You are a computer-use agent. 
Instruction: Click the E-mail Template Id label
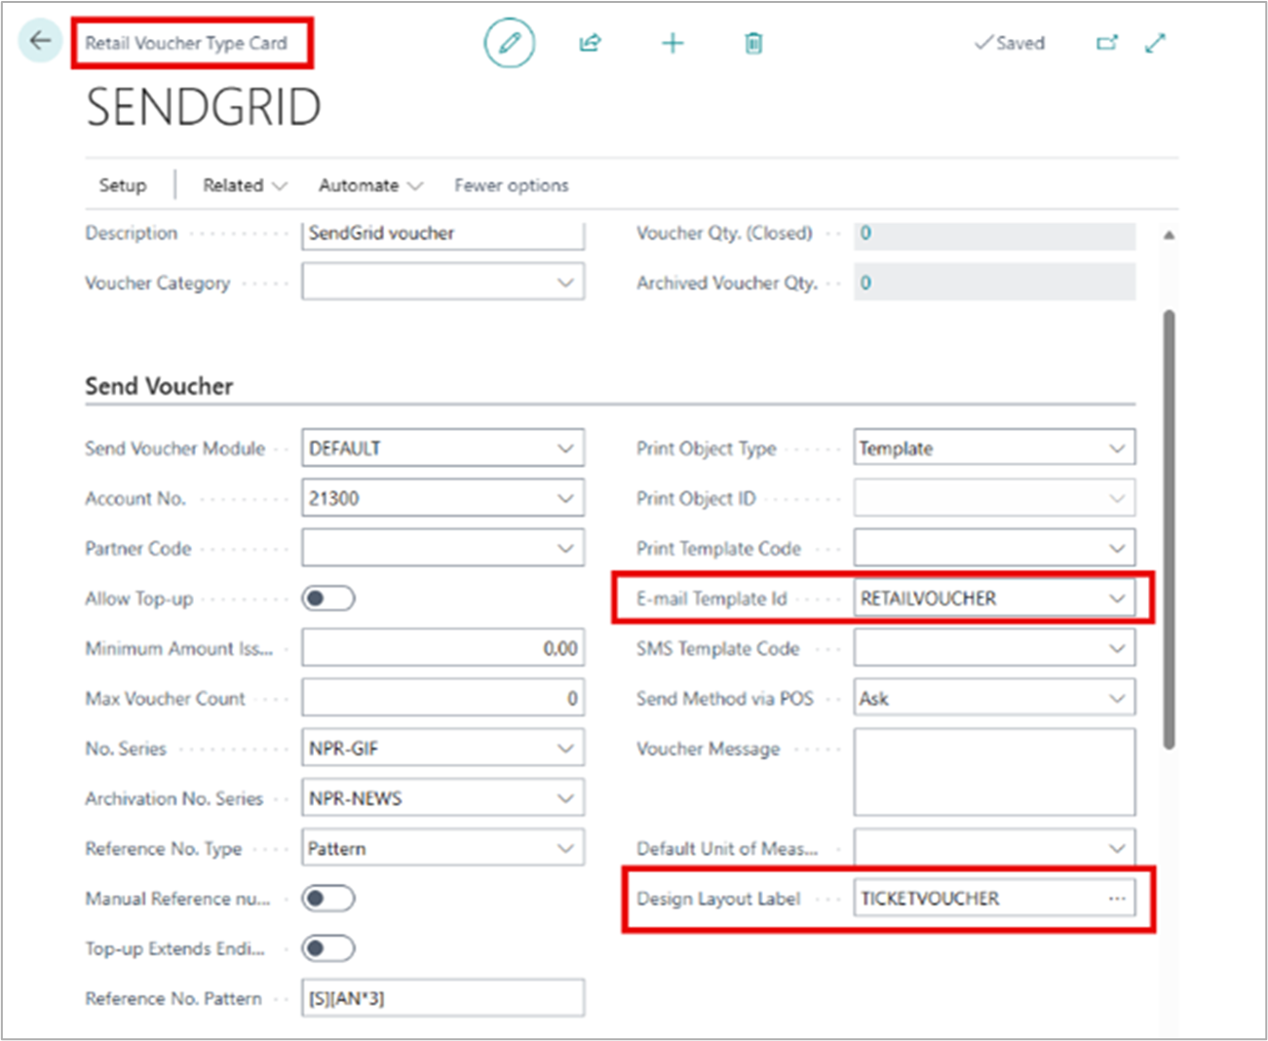point(711,598)
